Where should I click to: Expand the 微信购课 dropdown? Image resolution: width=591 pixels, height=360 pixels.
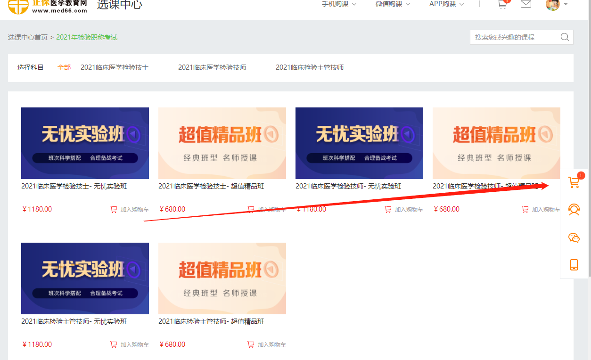[393, 4]
